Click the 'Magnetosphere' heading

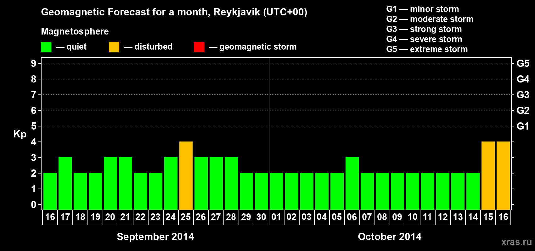click(x=75, y=31)
